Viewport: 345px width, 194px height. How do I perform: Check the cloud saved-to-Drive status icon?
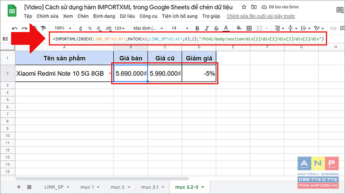click(x=264, y=7)
